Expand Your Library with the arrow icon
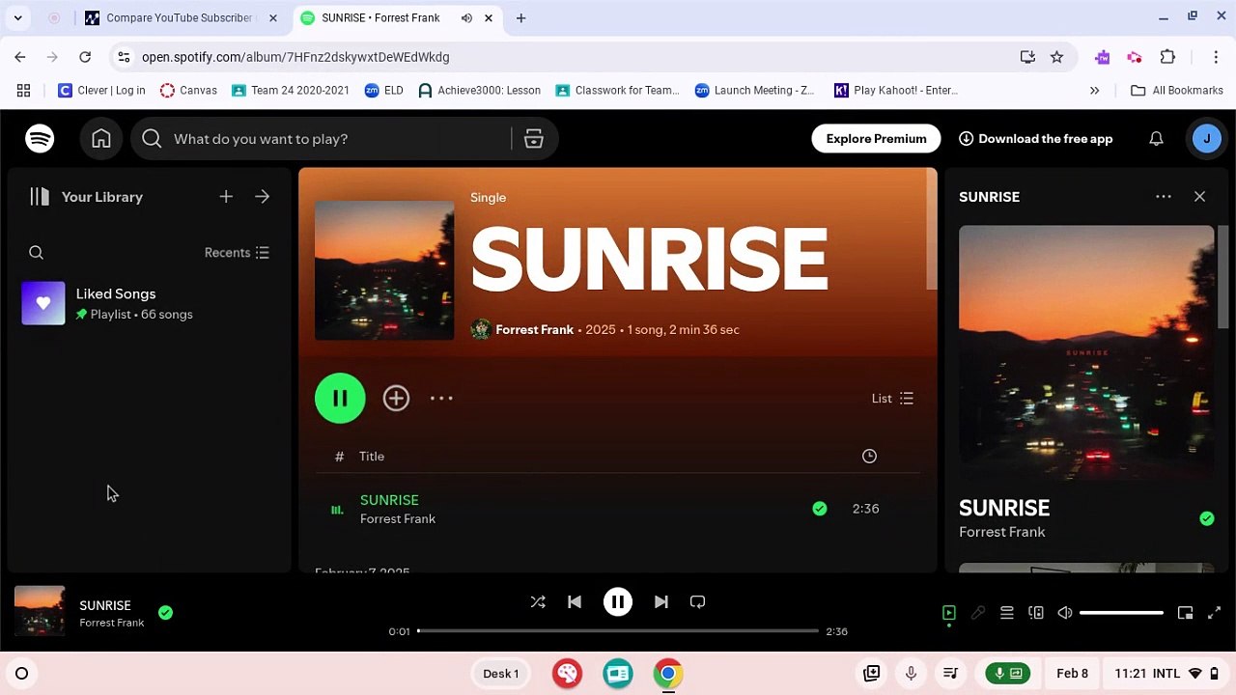 [263, 197]
